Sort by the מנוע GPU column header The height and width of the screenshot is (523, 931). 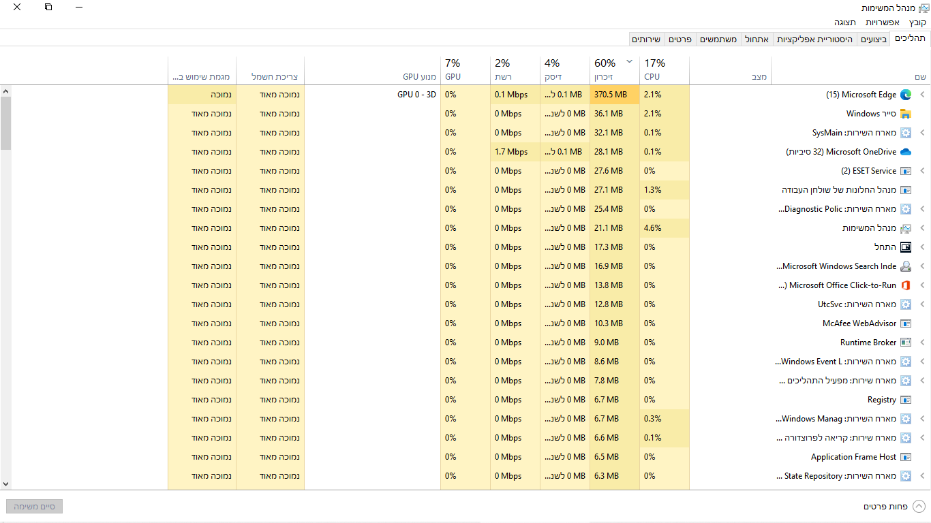(373, 70)
